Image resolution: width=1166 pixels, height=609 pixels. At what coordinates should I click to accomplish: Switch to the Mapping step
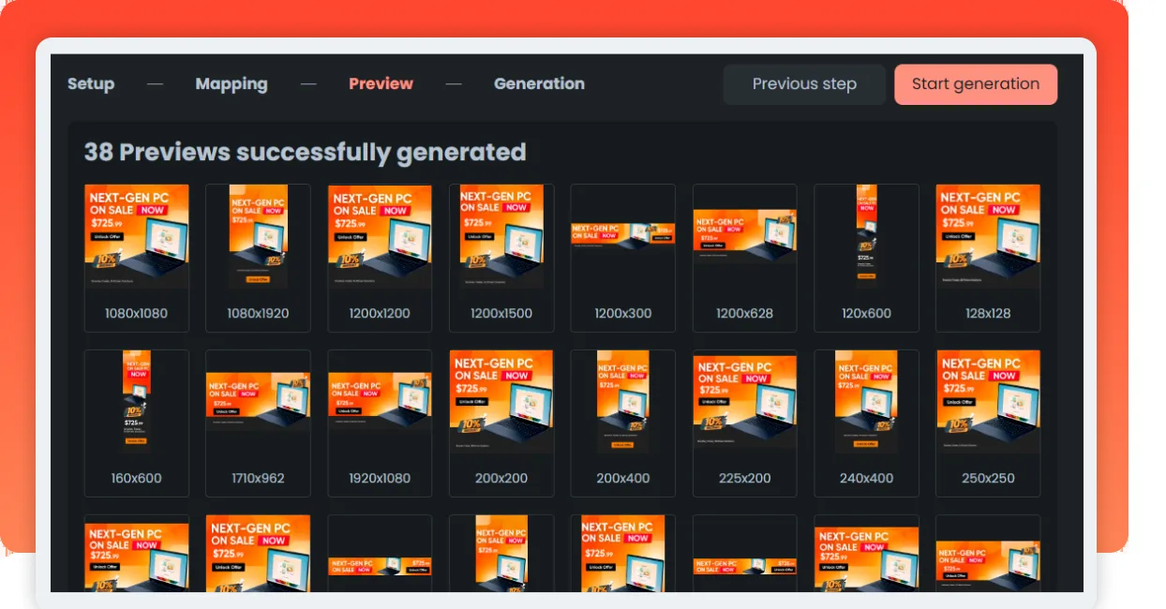pyautogui.click(x=232, y=83)
